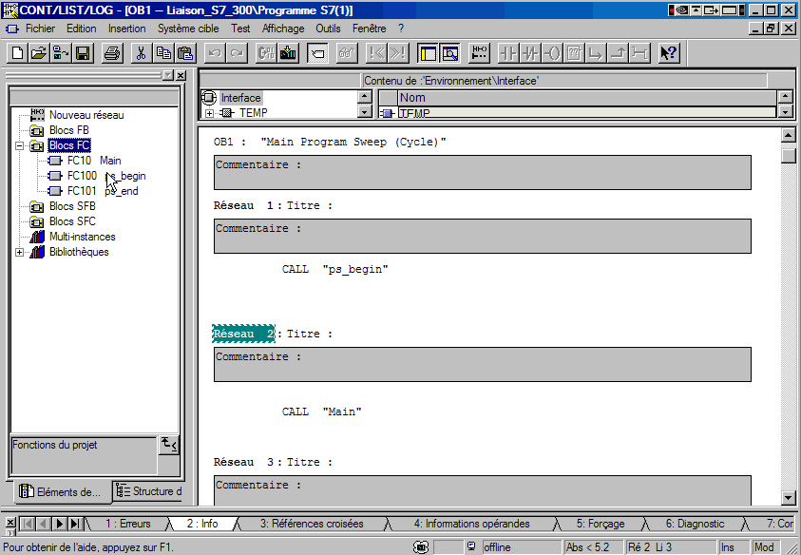Click the New block toolbar icon
Viewport: 801px width, 555px height.
pyautogui.click(x=17, y=53)
